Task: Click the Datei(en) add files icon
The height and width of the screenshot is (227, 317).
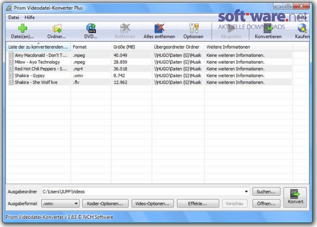Action: point(22,28)
